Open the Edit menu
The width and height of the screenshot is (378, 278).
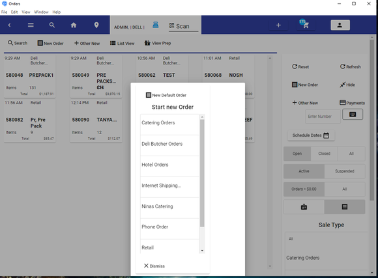[x=14, y=12]
